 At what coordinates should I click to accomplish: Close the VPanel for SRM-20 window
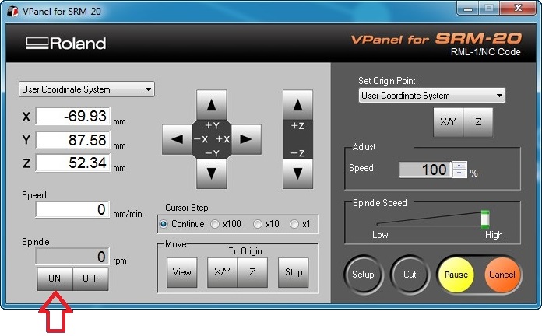[518, 9]
